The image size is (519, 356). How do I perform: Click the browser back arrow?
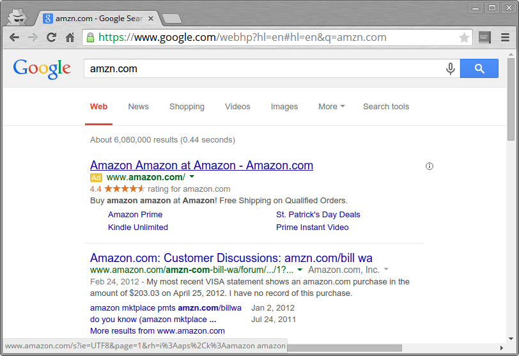(15, 38)
